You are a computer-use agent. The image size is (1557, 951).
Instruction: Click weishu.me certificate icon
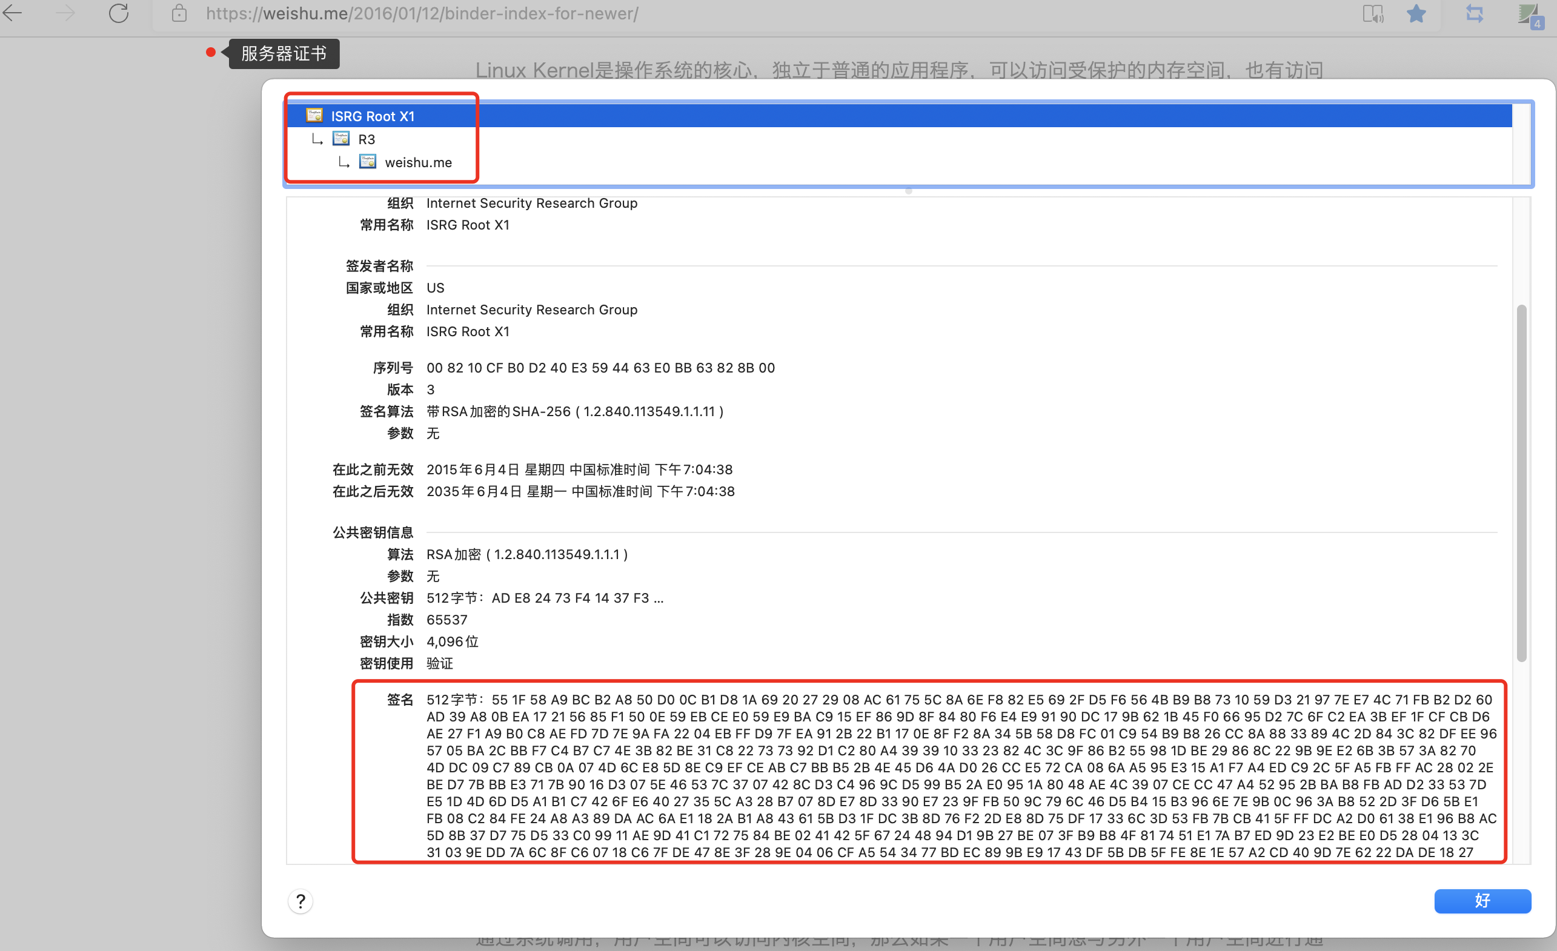[x=368, y=162]
